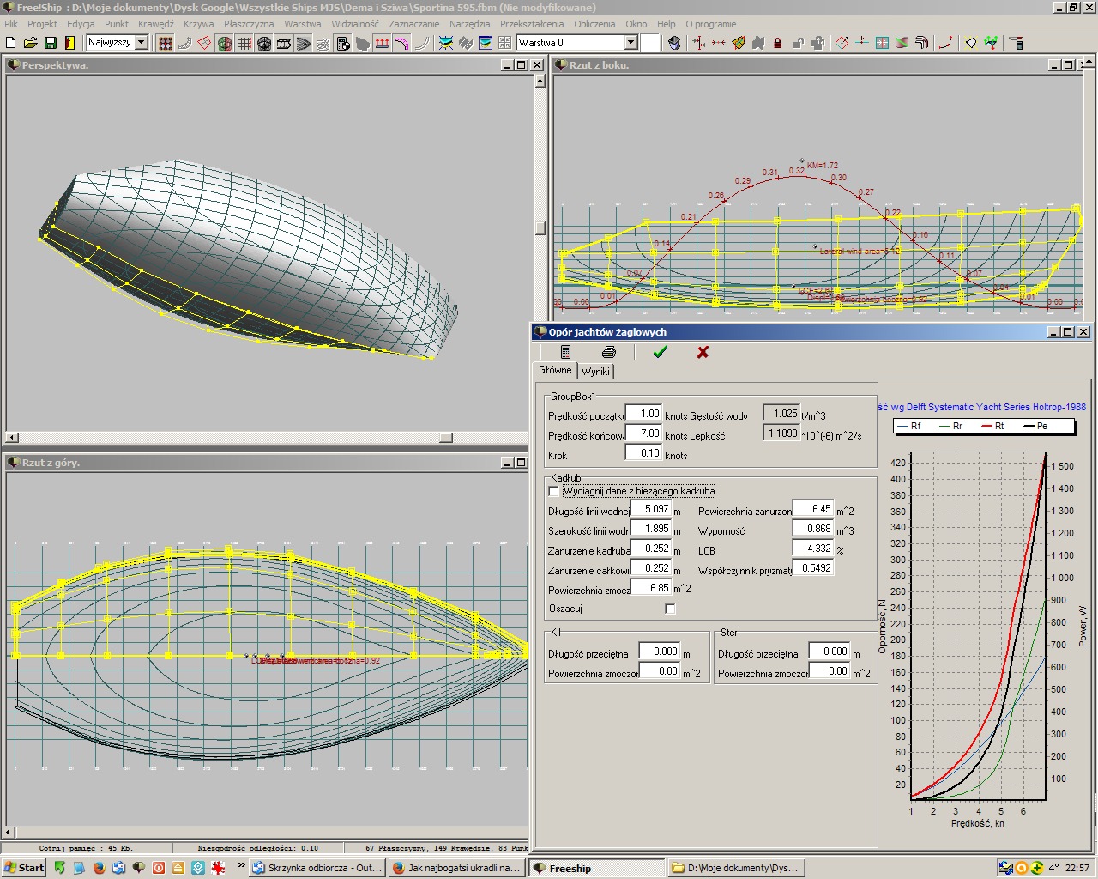
Task: Click the open folder icon in toolbar
Action: tap(31, 43)
